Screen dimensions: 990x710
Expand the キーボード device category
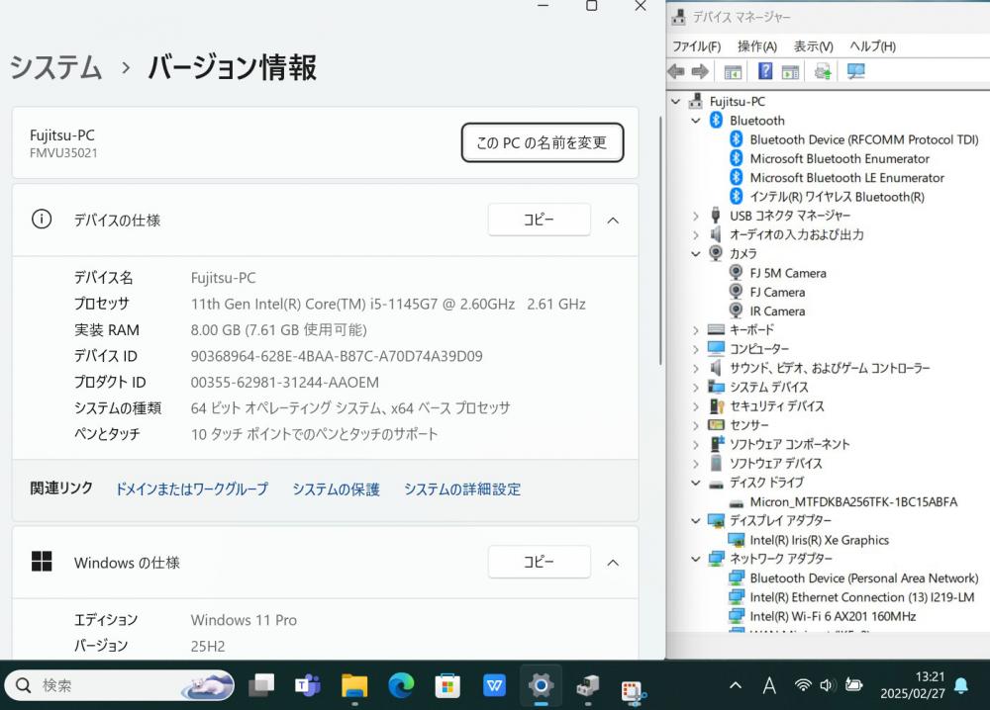coord(696,330)
